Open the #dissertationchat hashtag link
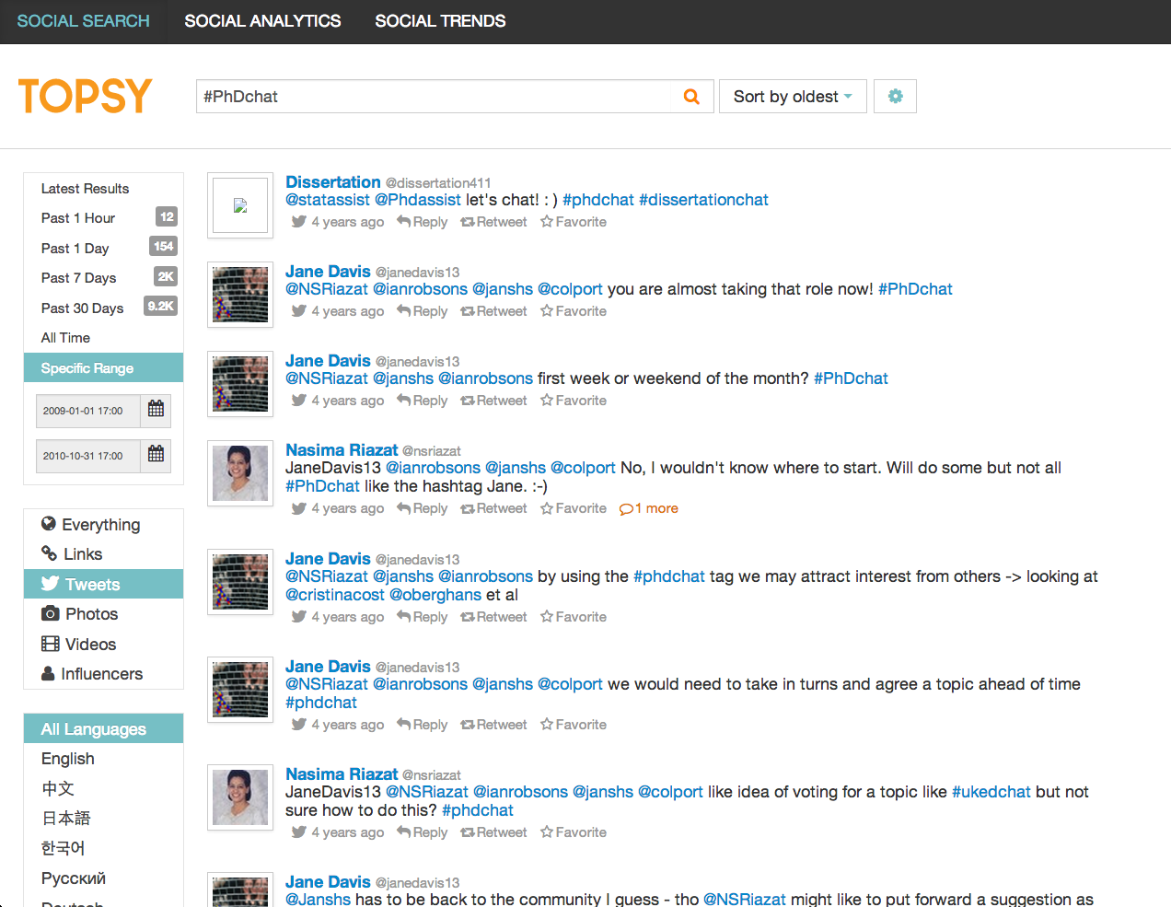This screenshot has height=907, width=1171. [703, 200]
